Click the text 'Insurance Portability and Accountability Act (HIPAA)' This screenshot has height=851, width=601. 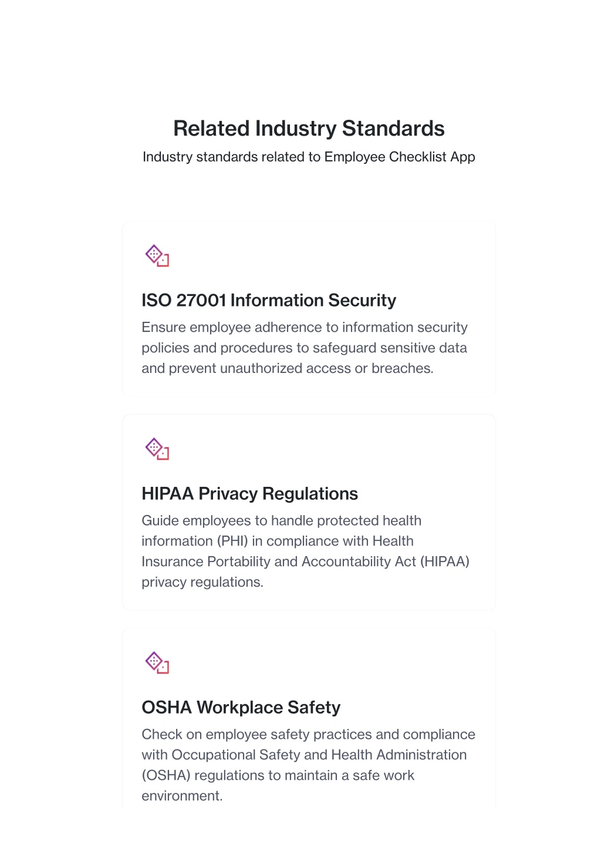point(306,561)
